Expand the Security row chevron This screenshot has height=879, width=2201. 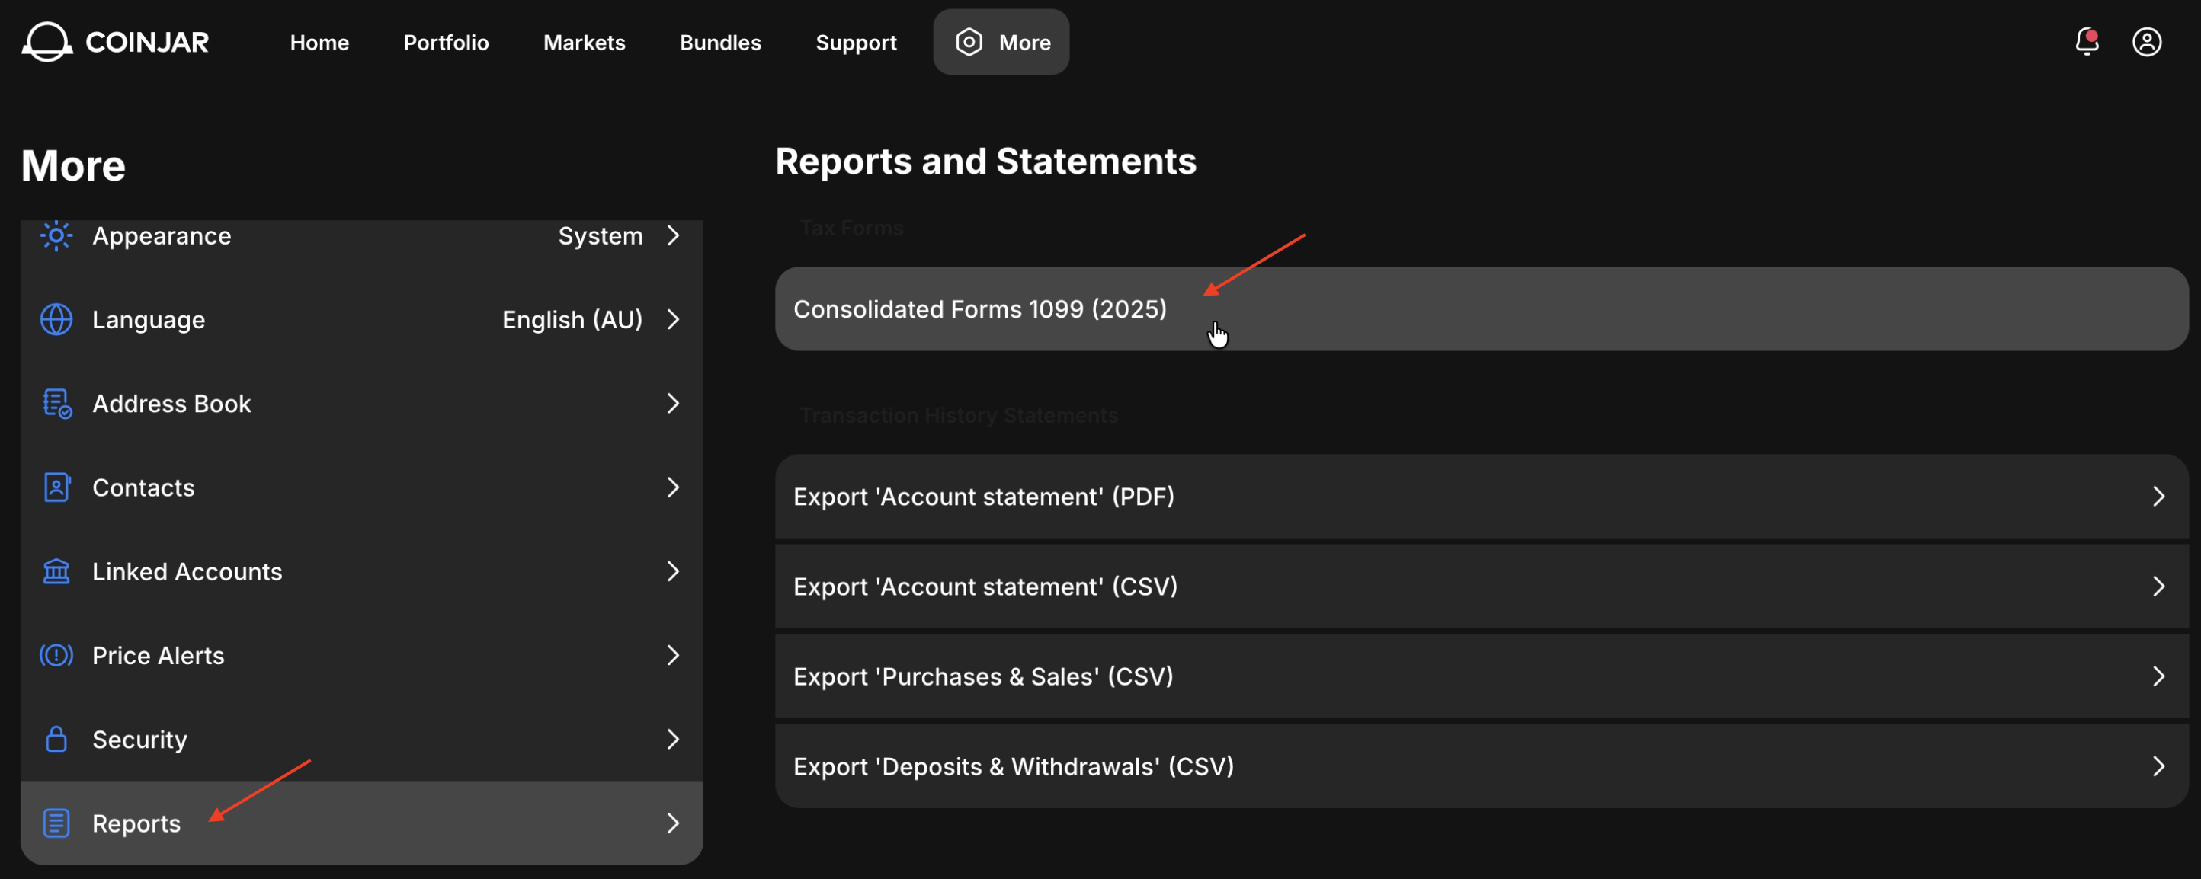click(x=673, y=739)
